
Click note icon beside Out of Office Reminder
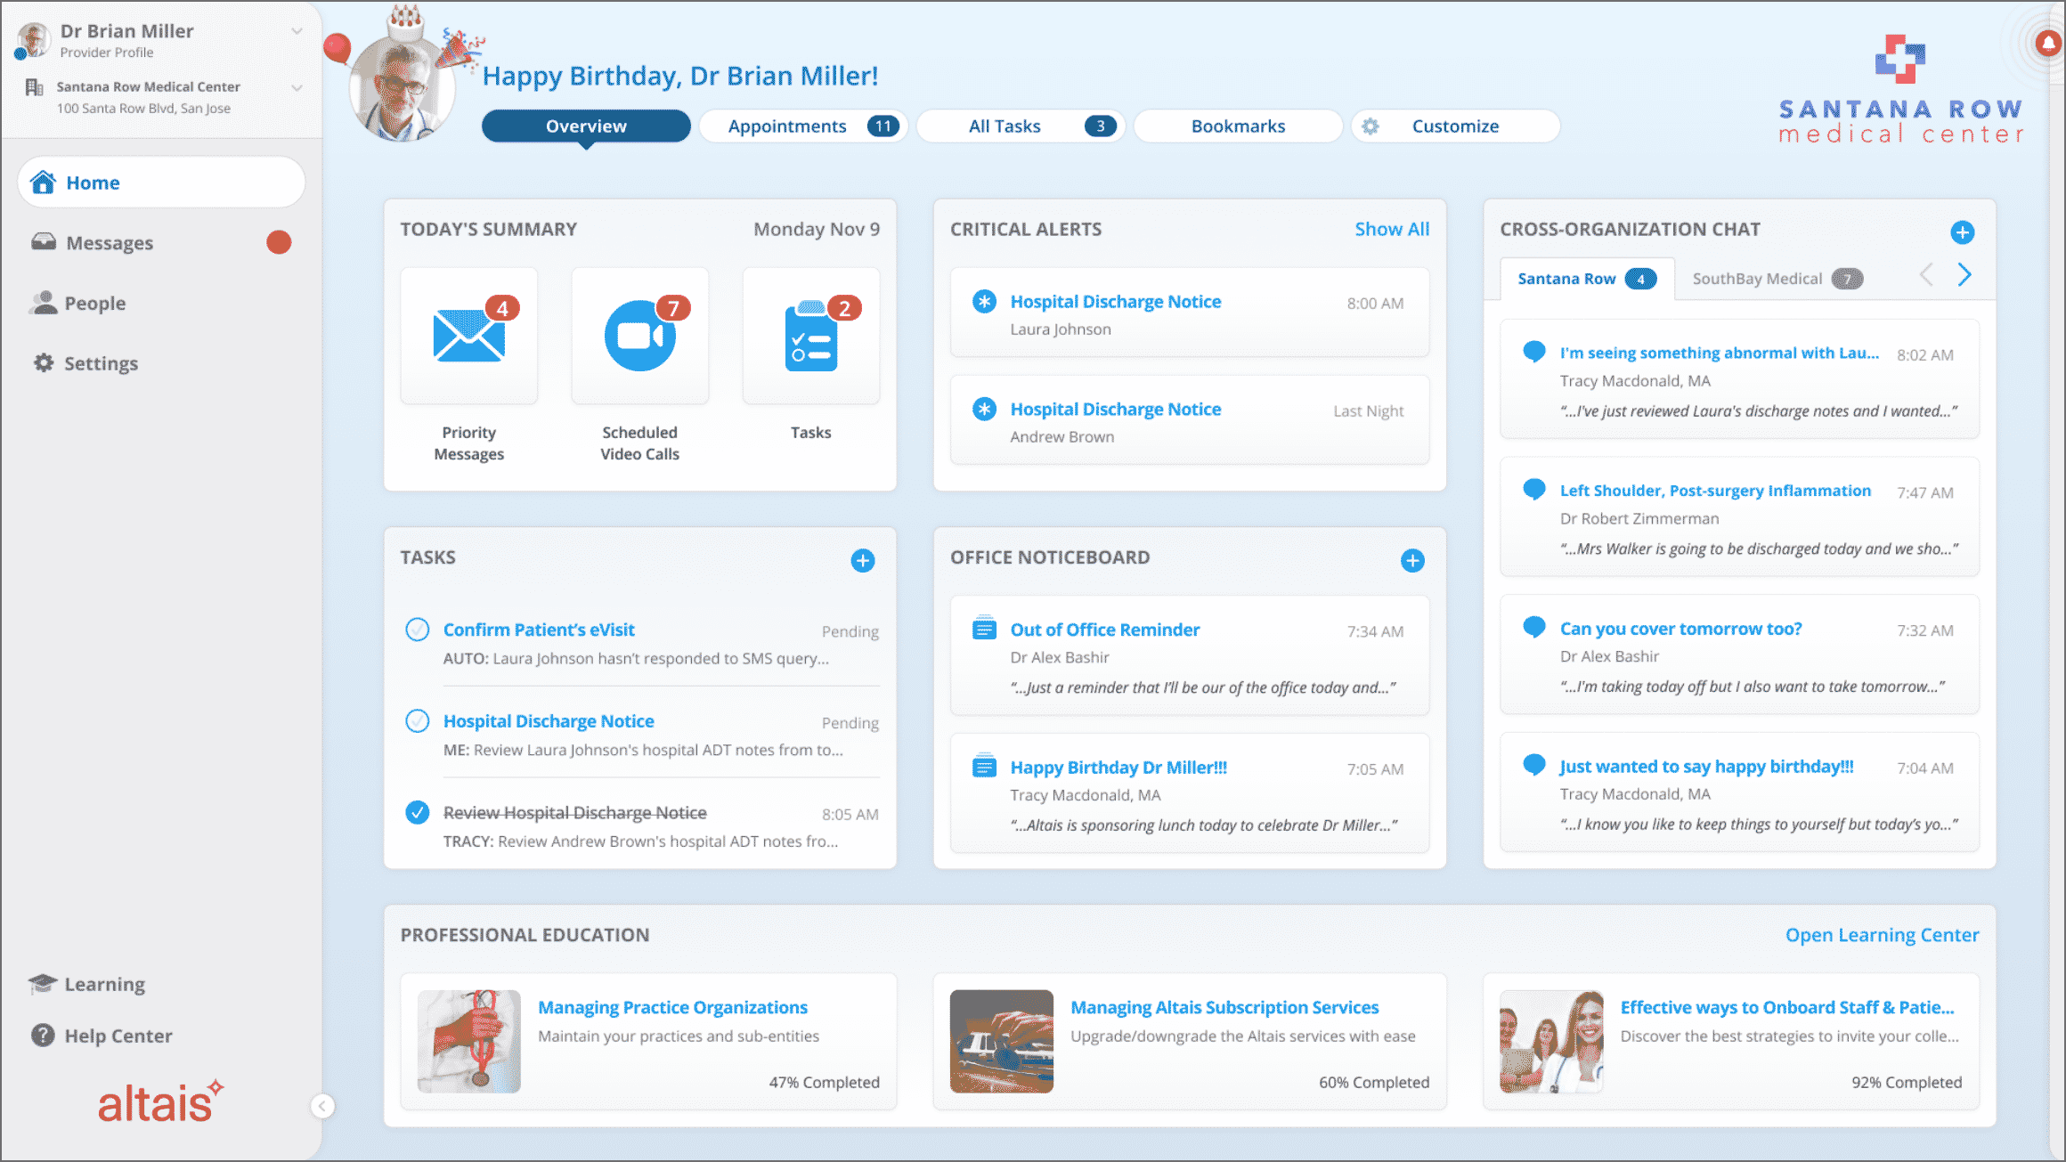coord(984,628)
